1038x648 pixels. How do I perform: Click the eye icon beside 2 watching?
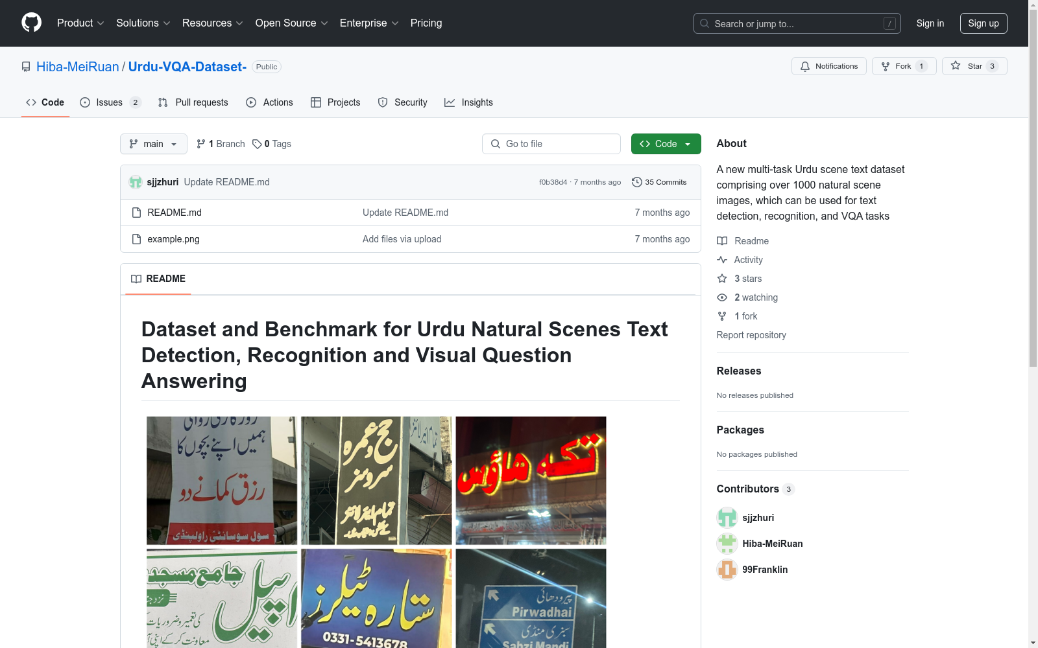pos(722,297)
